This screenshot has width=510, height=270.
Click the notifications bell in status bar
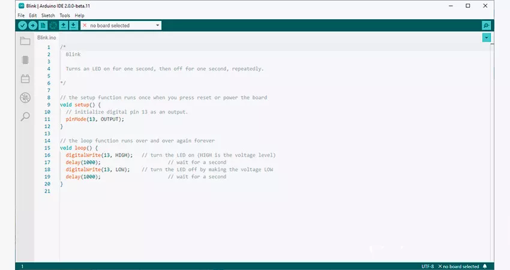(485, 266)
